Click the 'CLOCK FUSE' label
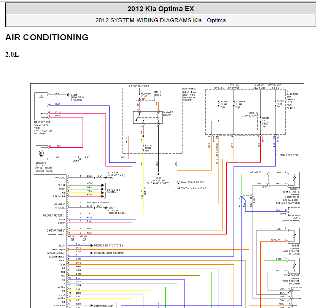Image resolution: width=316 pixels, height=308 pixels. (x=280, y=104)
